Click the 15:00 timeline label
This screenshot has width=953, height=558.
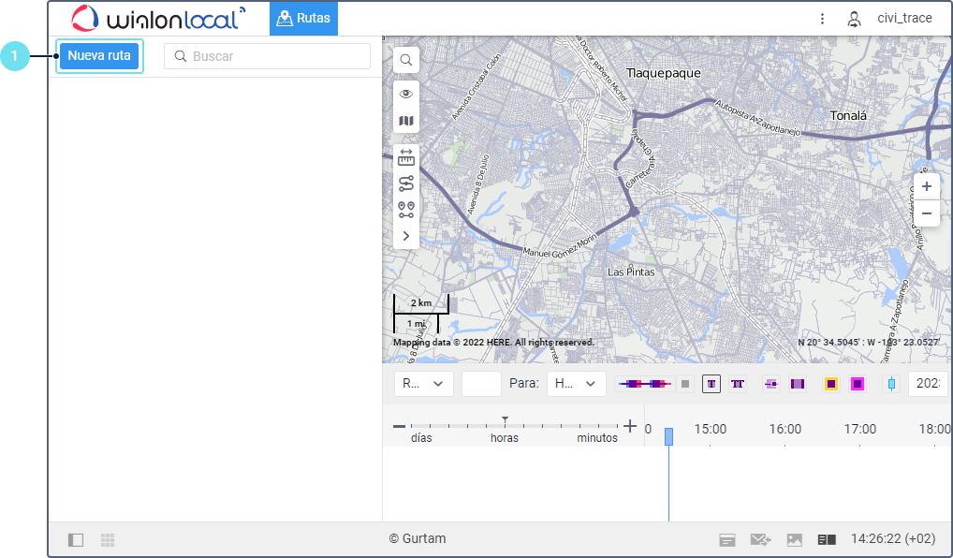[x=710, y=429]
